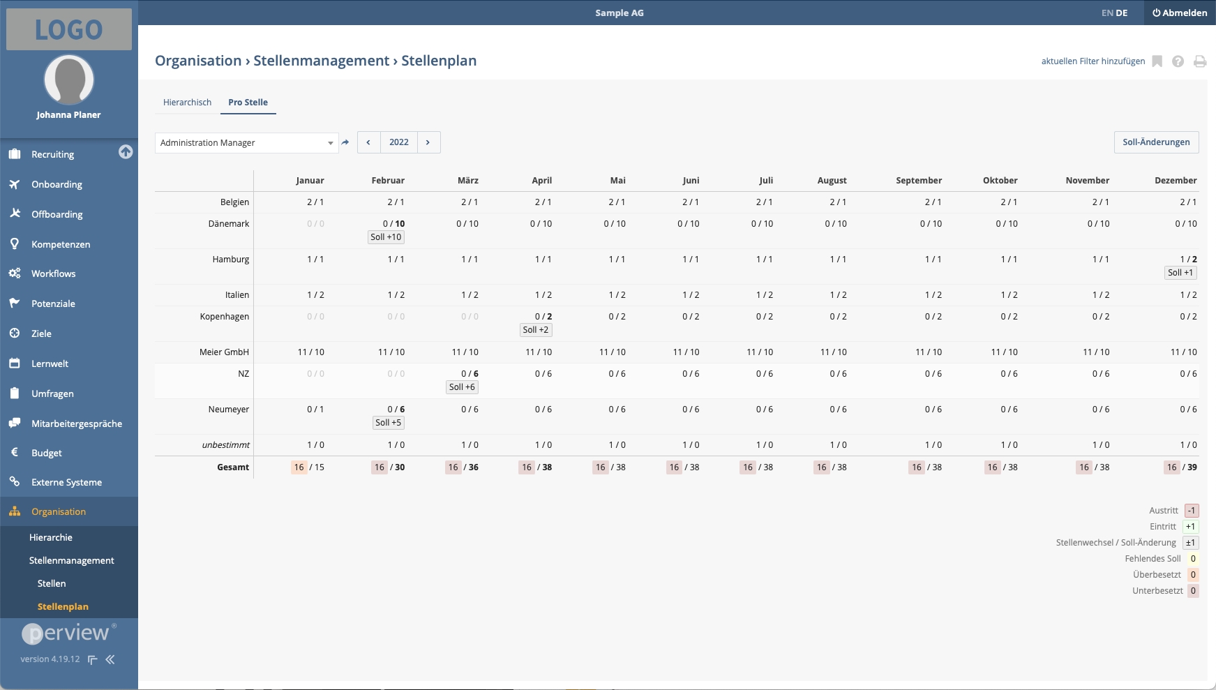1216x690 pixels.
Task: Click the Organisation hierarchy icon
Action: (15, 511)
